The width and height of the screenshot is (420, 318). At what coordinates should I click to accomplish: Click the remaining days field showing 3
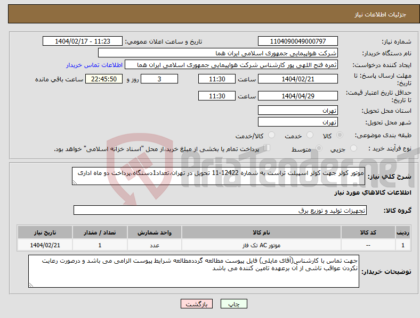click(159, 79)
